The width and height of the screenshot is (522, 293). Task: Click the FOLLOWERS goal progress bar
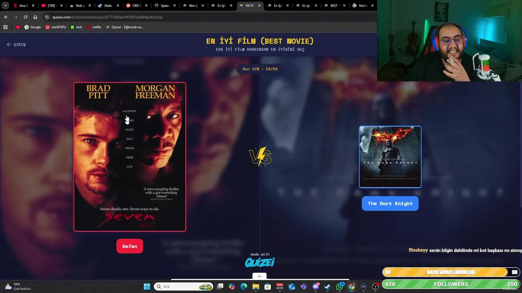tap(451, 284)
